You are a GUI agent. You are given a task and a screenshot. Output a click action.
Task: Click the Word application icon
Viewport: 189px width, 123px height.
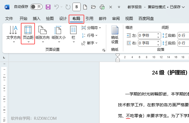click(7, 7)
